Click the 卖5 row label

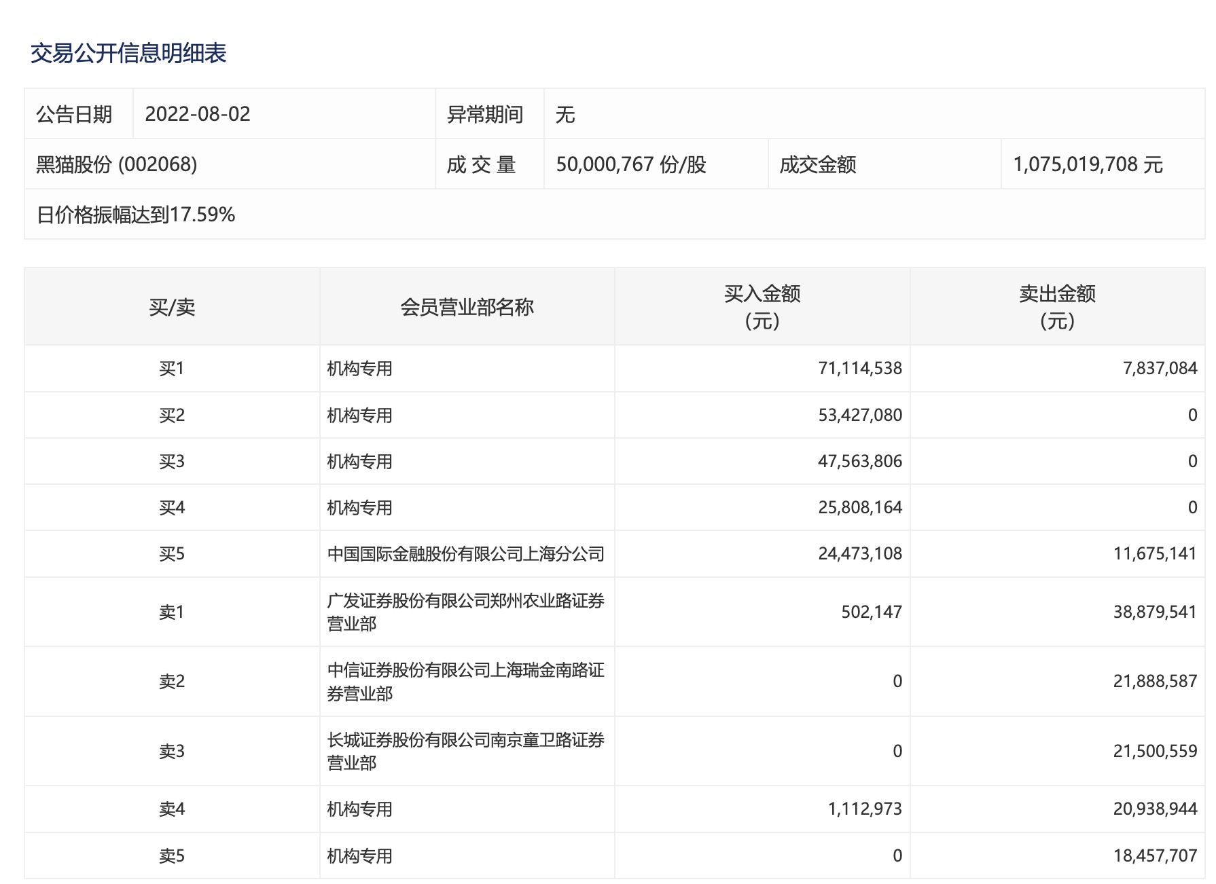(x=172, y=855)
